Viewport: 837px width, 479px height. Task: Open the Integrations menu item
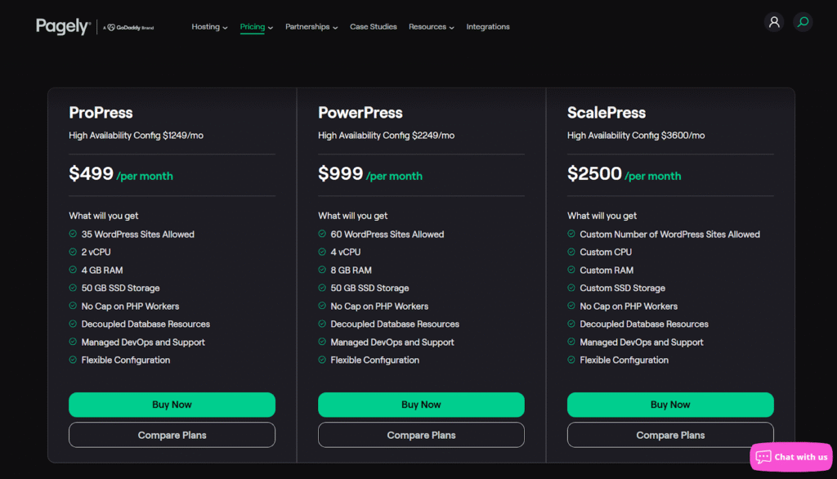(x=488, y=27)
